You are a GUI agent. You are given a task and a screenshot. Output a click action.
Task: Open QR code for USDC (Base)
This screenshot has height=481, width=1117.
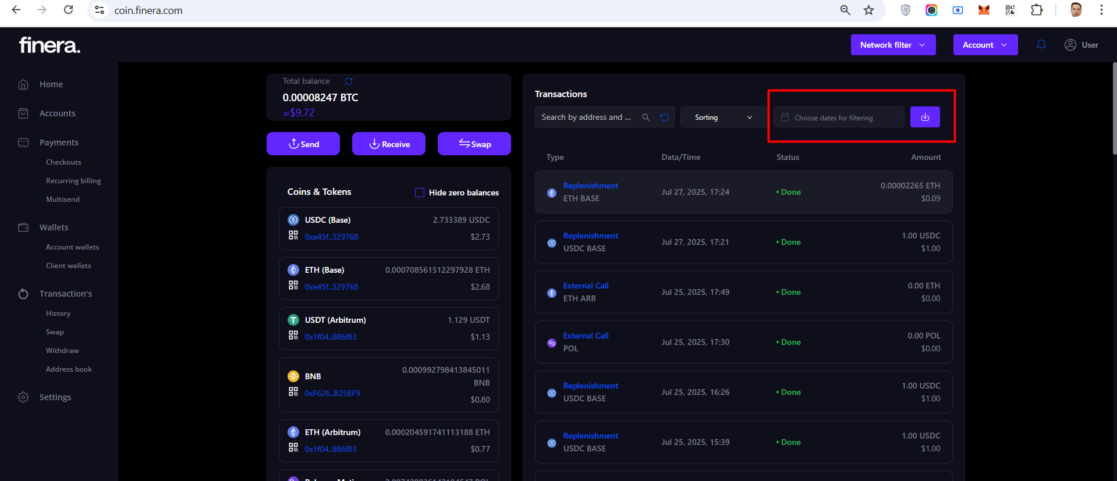click(x=293, y=236)
